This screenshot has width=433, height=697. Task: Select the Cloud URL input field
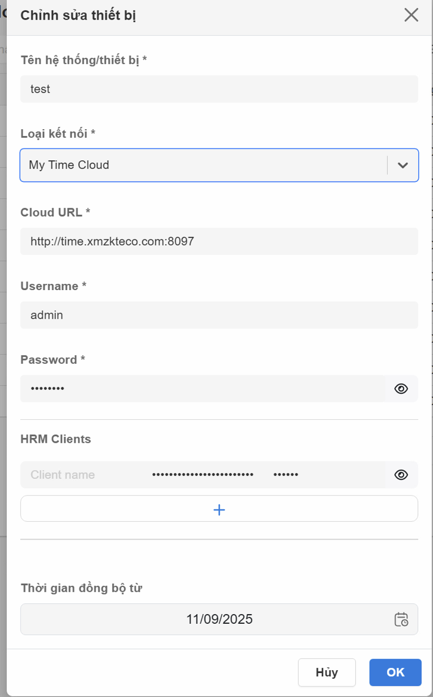(x=219, y=241)
